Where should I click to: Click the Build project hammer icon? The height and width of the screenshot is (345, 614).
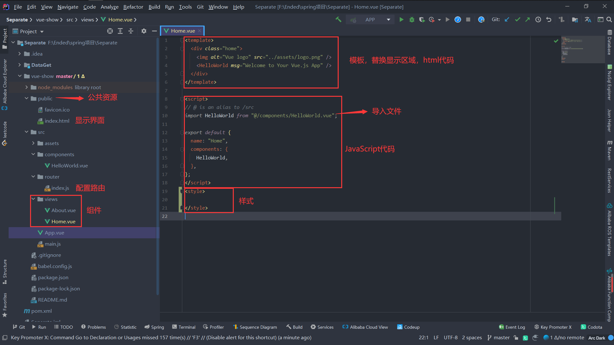coord(338,19)
